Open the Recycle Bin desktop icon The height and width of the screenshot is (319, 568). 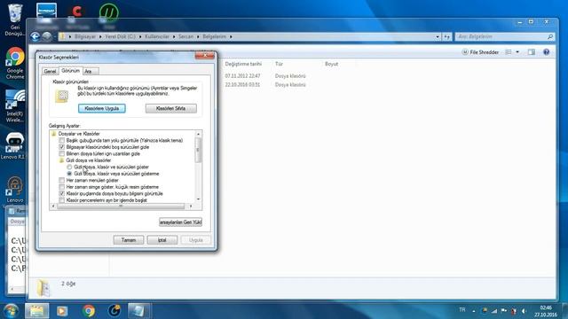(x=15, y=19)
